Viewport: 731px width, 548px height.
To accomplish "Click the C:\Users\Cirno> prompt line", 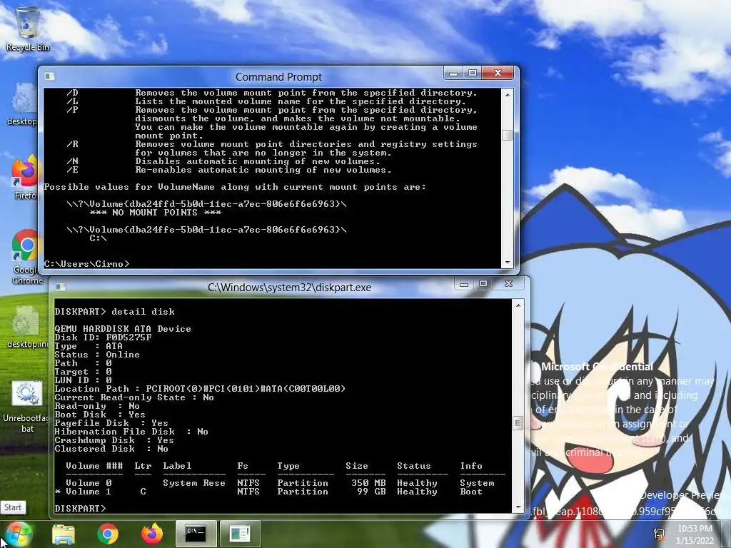I will [x=86, y=264].
